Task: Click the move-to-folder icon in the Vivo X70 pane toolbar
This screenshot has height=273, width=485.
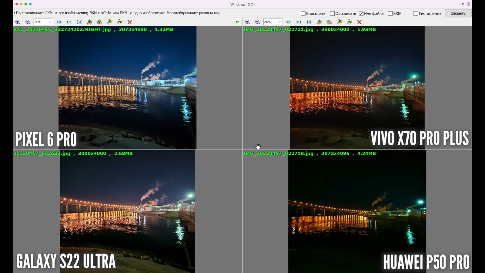Action: coord(350,22)
